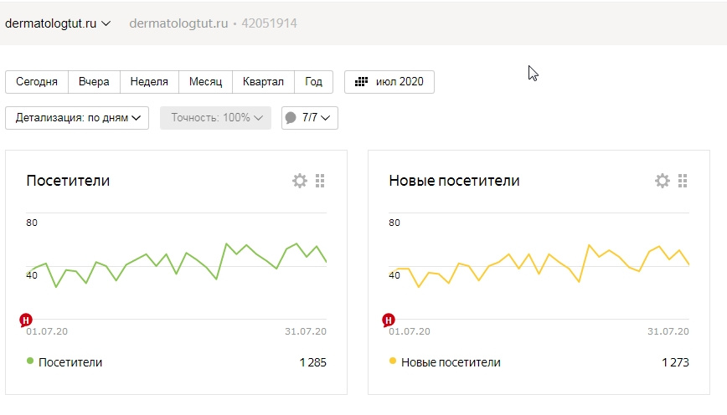Open settings gear on Новые посетители widget

tap(662, 181)
